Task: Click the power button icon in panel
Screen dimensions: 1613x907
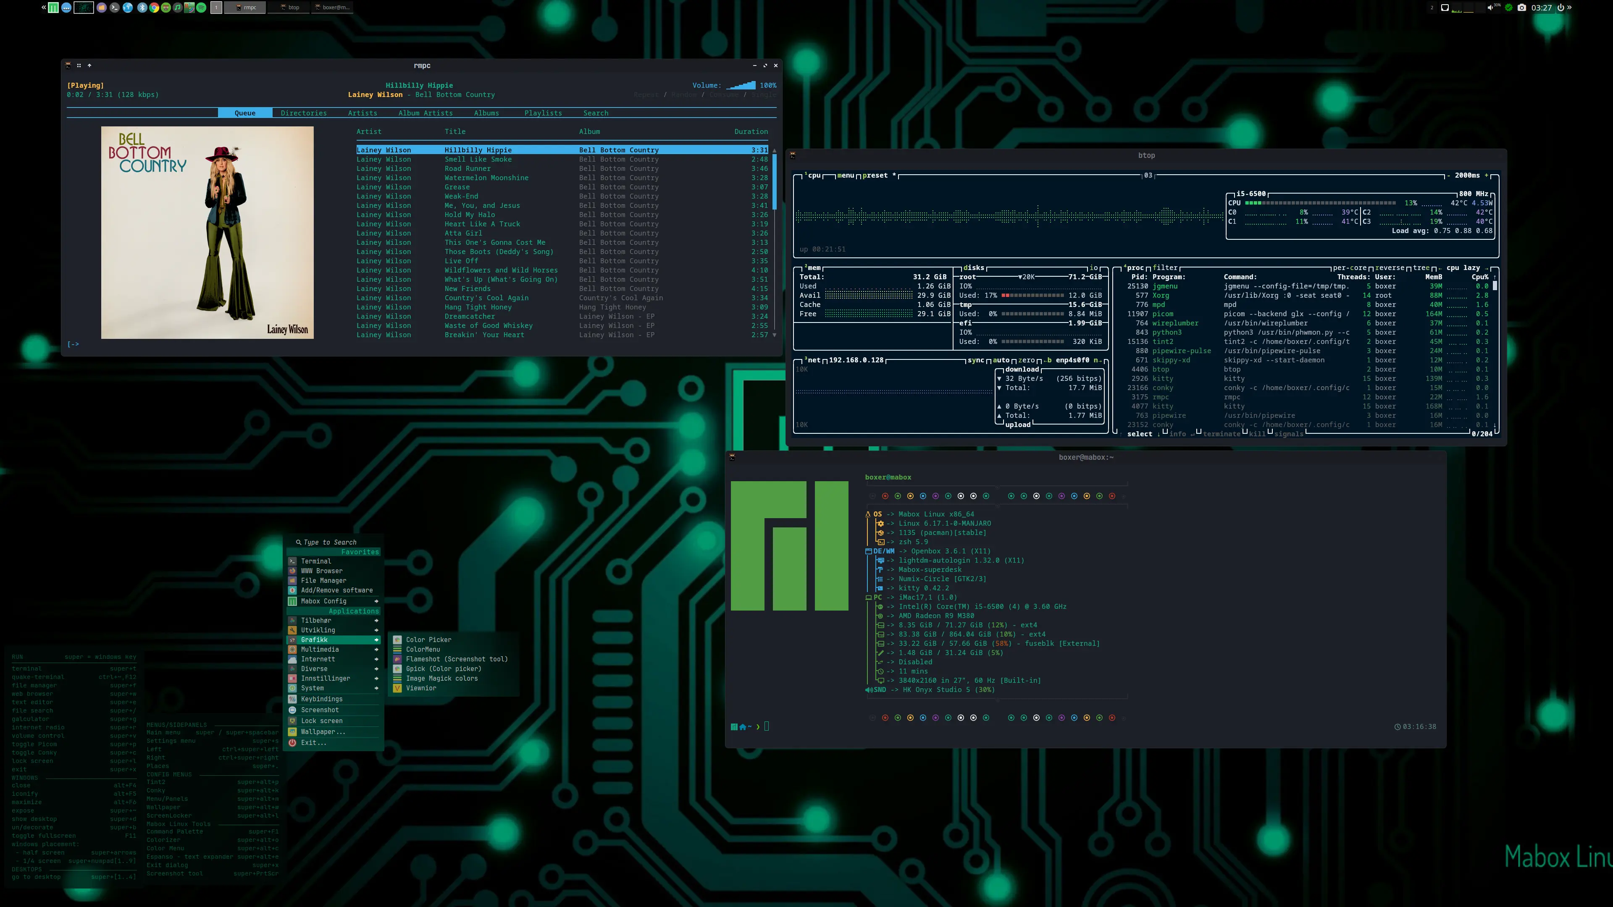Action: (x=1561, y=8)
